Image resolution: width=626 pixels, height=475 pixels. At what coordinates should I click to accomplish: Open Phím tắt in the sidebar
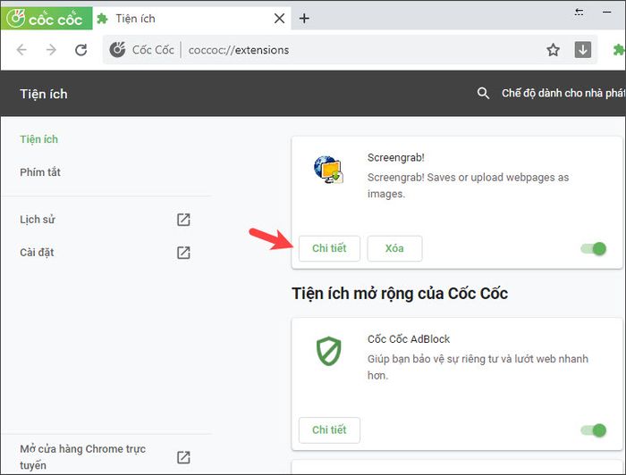[x=40, y=172]
